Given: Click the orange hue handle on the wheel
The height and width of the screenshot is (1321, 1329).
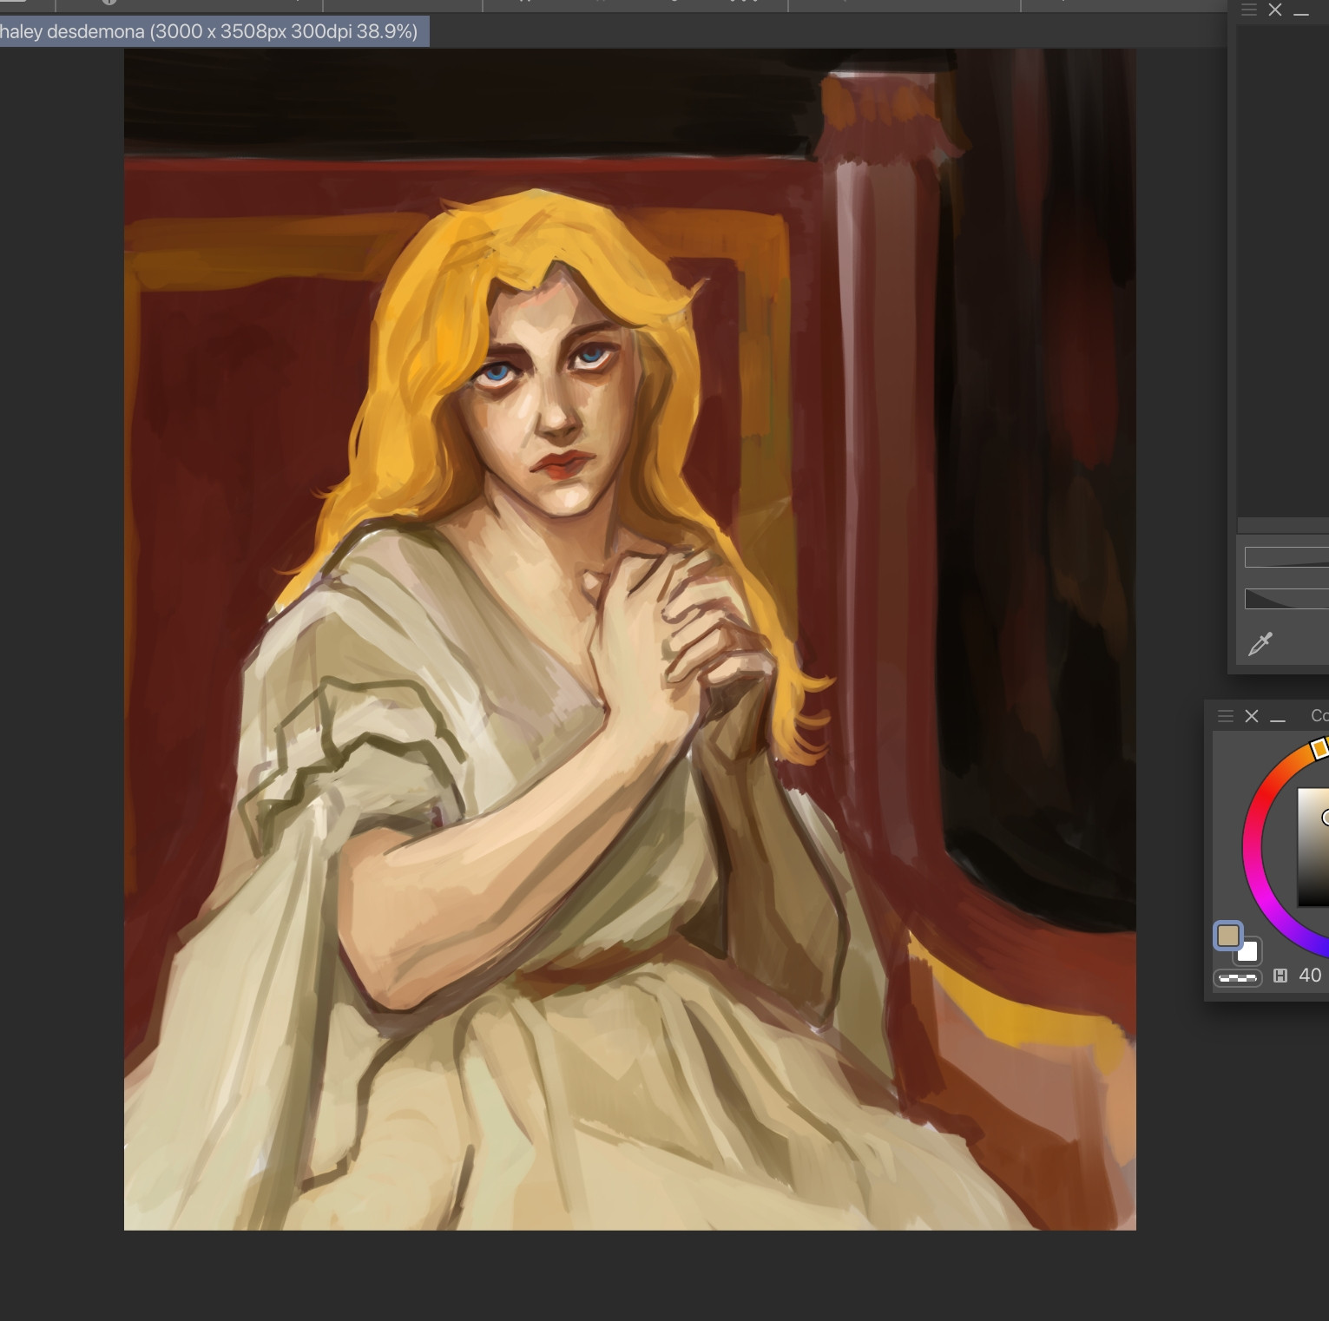Looking at the screenshot, I should click(1319, 748).
